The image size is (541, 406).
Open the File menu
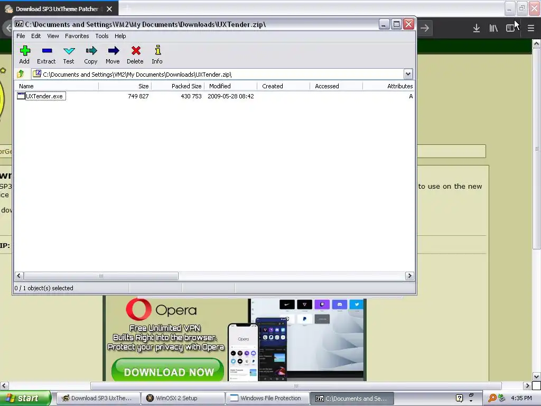coord(21,36)
